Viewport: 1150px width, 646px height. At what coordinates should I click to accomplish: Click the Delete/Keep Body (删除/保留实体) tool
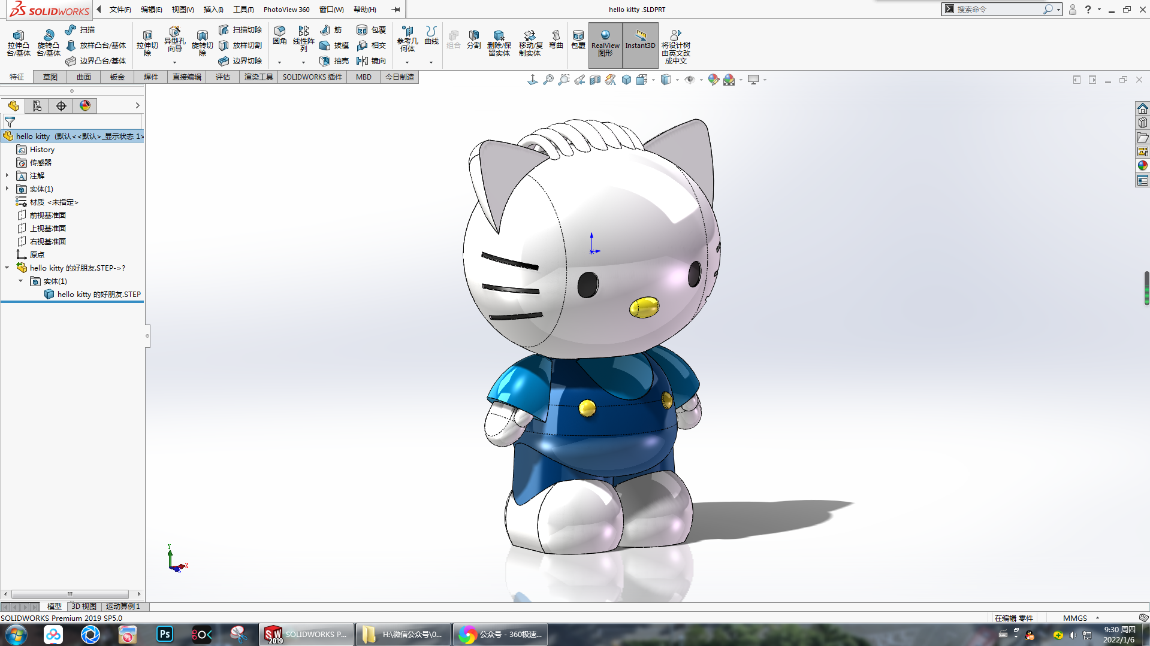click(499, 43)
